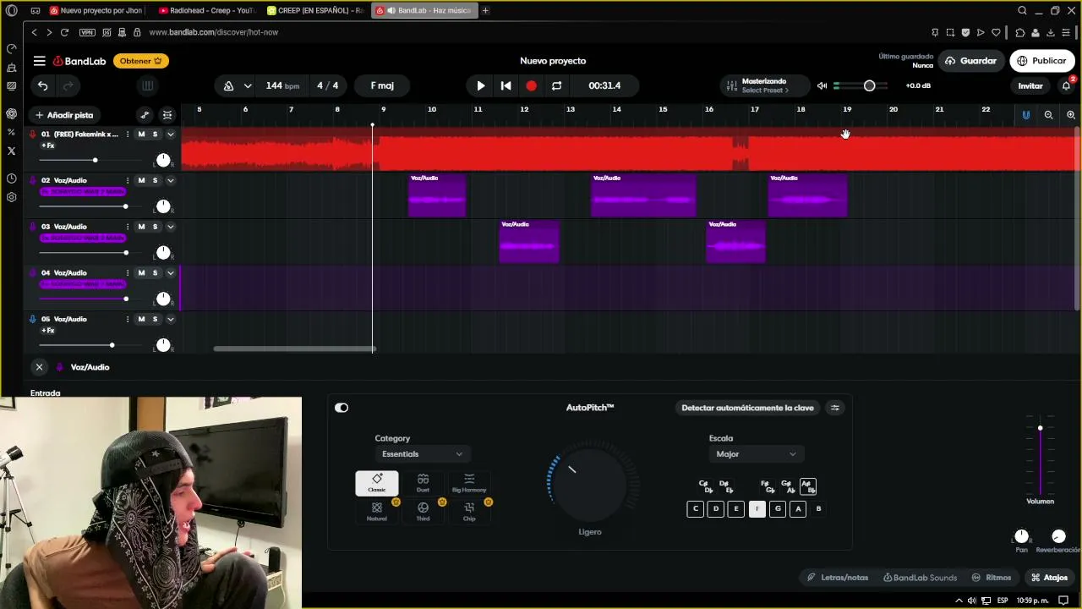Zoom out of the timeline
This screenshot has width=1082, height=609.
pyautogui.click(x=1048, y=115)
